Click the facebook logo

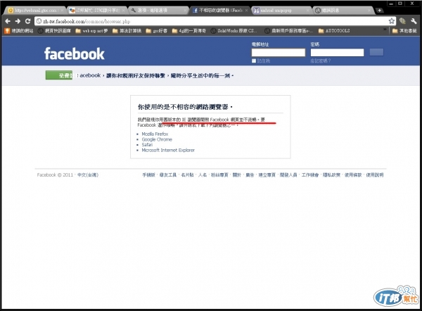point(75,53)
